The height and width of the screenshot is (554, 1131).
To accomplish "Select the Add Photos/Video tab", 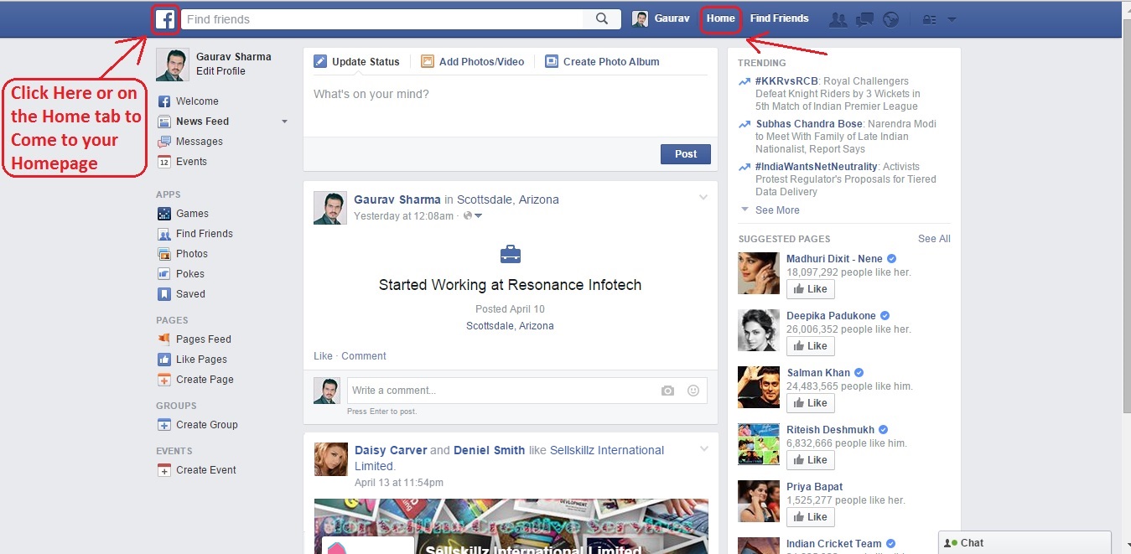I will (x=473, y=61).
